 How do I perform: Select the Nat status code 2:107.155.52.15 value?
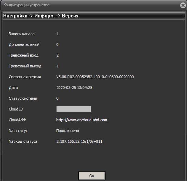pos(79,141)
